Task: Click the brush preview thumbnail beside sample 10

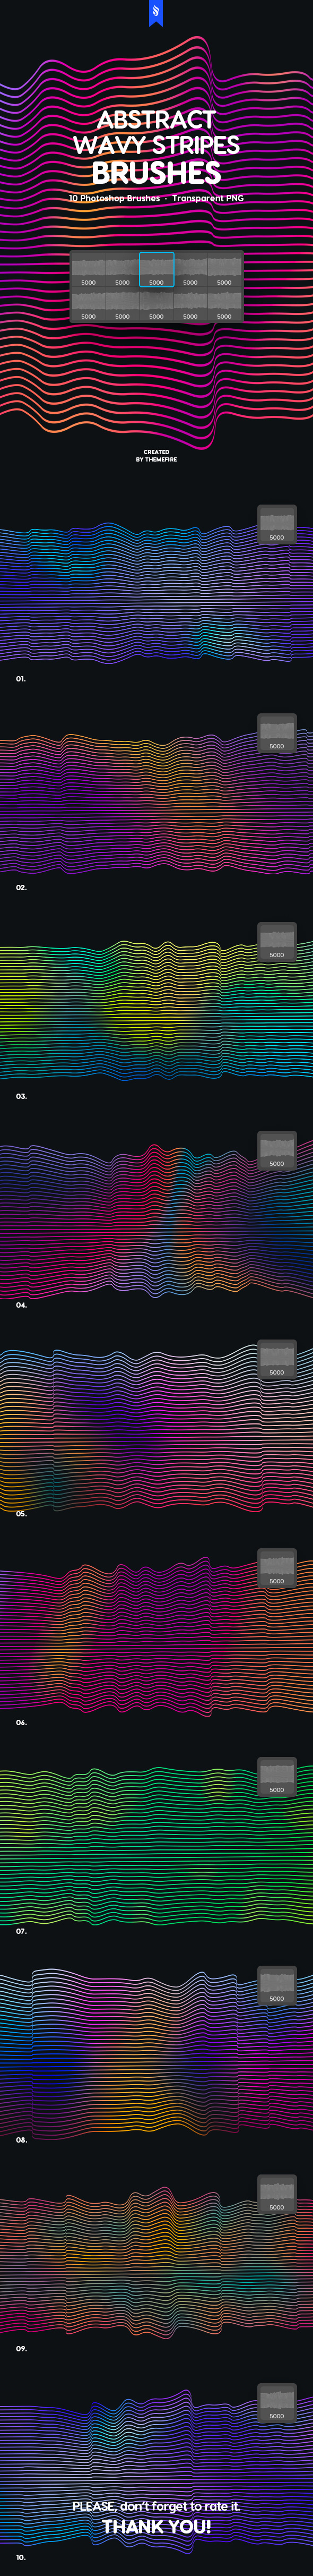Action: point(277,2403)
